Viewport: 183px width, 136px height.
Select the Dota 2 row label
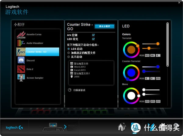pyautogui.click(x=30, y=69)
